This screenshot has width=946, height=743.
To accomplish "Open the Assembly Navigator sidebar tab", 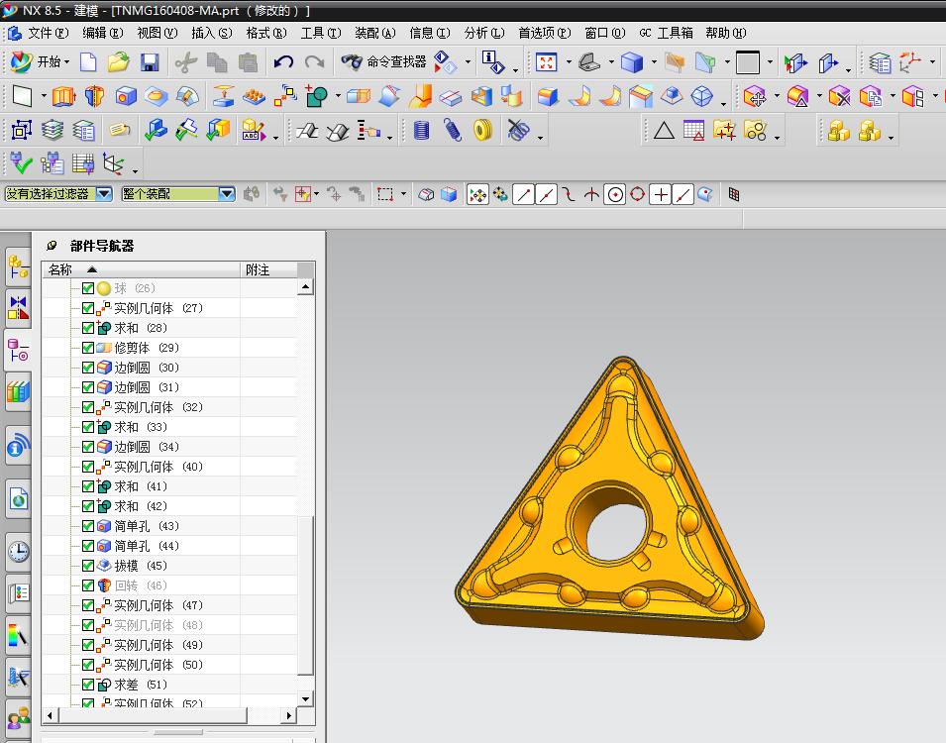I will (x=18, y=266).
